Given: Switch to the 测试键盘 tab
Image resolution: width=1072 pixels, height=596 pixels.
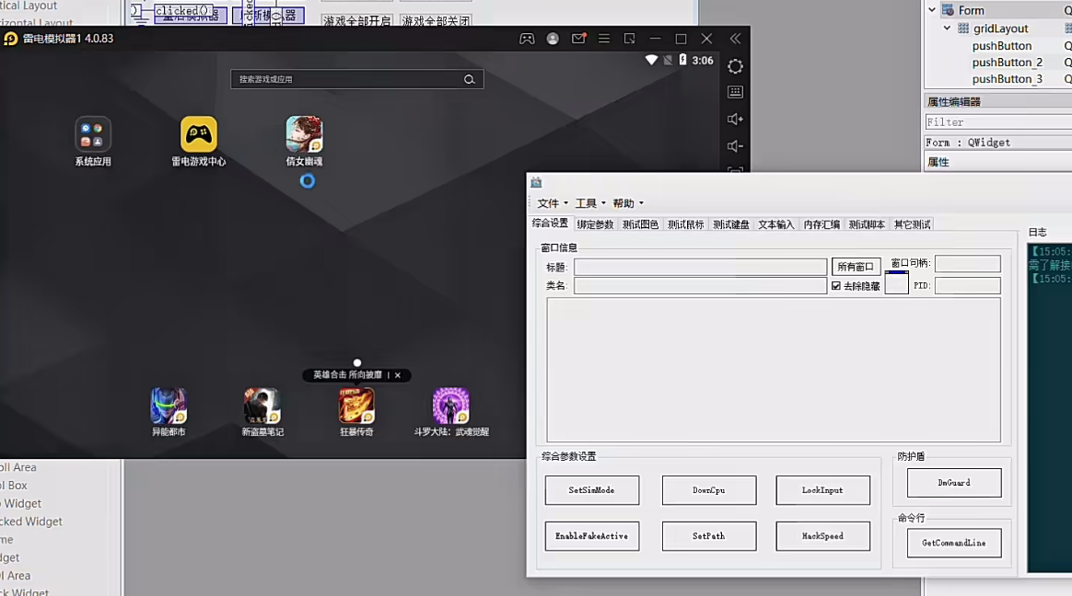Looking at the screenshot, I should point(731,224).
